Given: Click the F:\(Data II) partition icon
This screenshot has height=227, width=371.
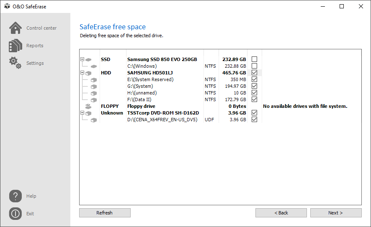Looking at the screenshot, I should tap(94, 100).
